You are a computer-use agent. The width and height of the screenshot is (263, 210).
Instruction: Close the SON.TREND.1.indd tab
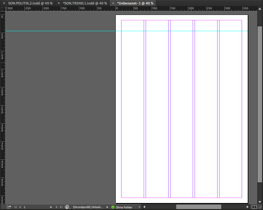pyautogui.click(x=59, y=3)
